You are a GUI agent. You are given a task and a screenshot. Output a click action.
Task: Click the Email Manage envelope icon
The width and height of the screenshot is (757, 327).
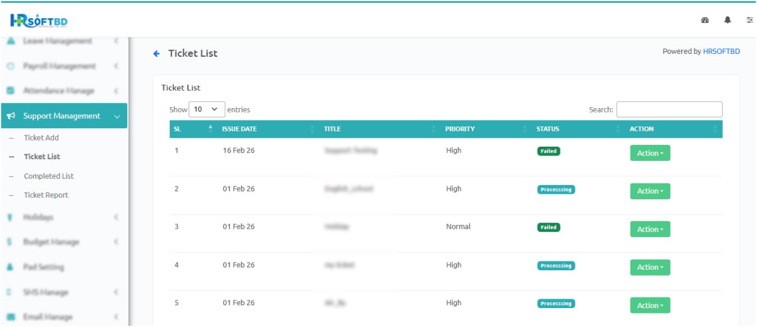pos(10,317)
